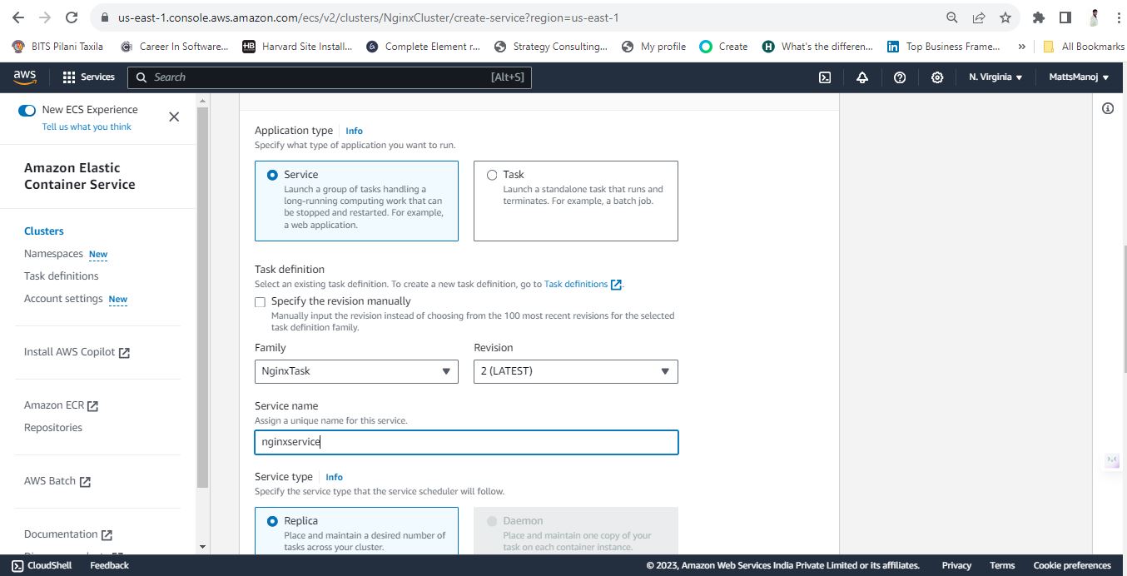
Task: Check Specify the revision manually
Action: (x=261, y=302)
